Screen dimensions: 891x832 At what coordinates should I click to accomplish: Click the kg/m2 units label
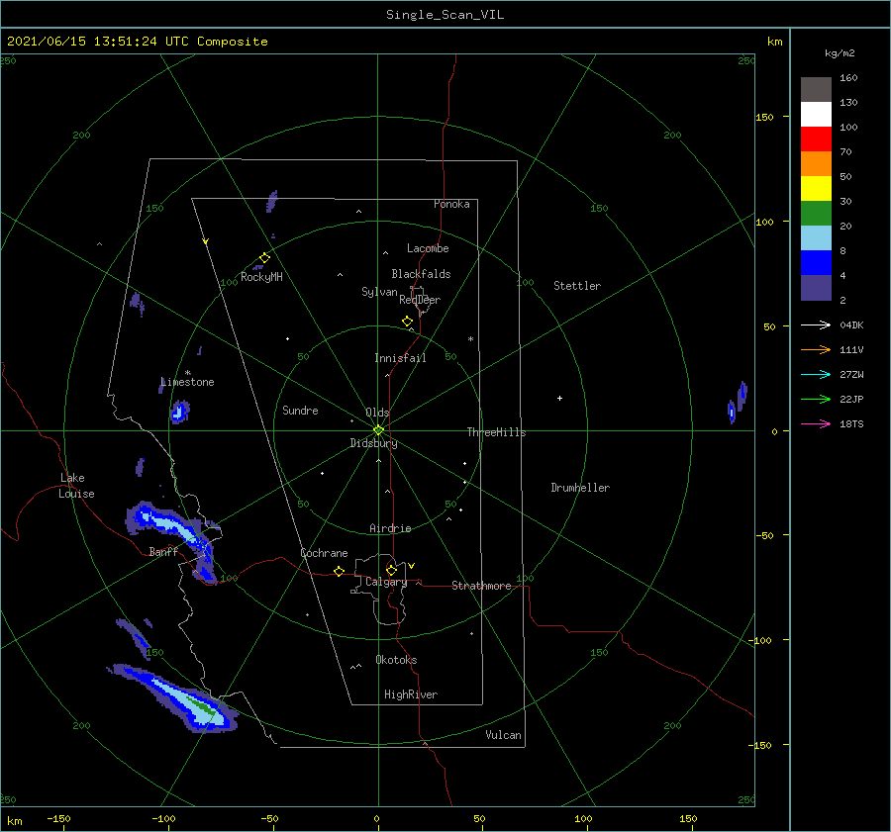click(x=840, y=53)
